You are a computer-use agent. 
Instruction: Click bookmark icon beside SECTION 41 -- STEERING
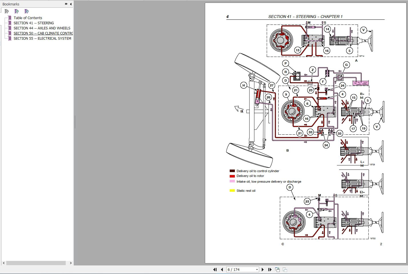(10, 23)
